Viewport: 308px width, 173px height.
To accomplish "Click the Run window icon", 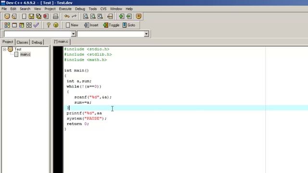I will click(x=14, y=25).
